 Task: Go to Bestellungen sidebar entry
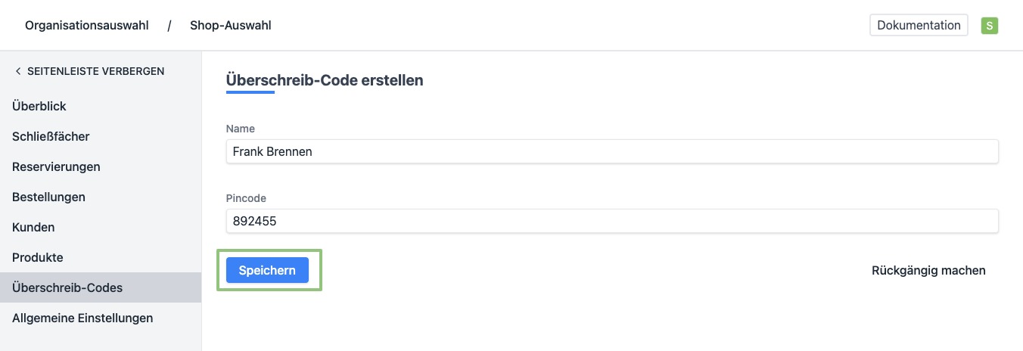click(48, 197)
